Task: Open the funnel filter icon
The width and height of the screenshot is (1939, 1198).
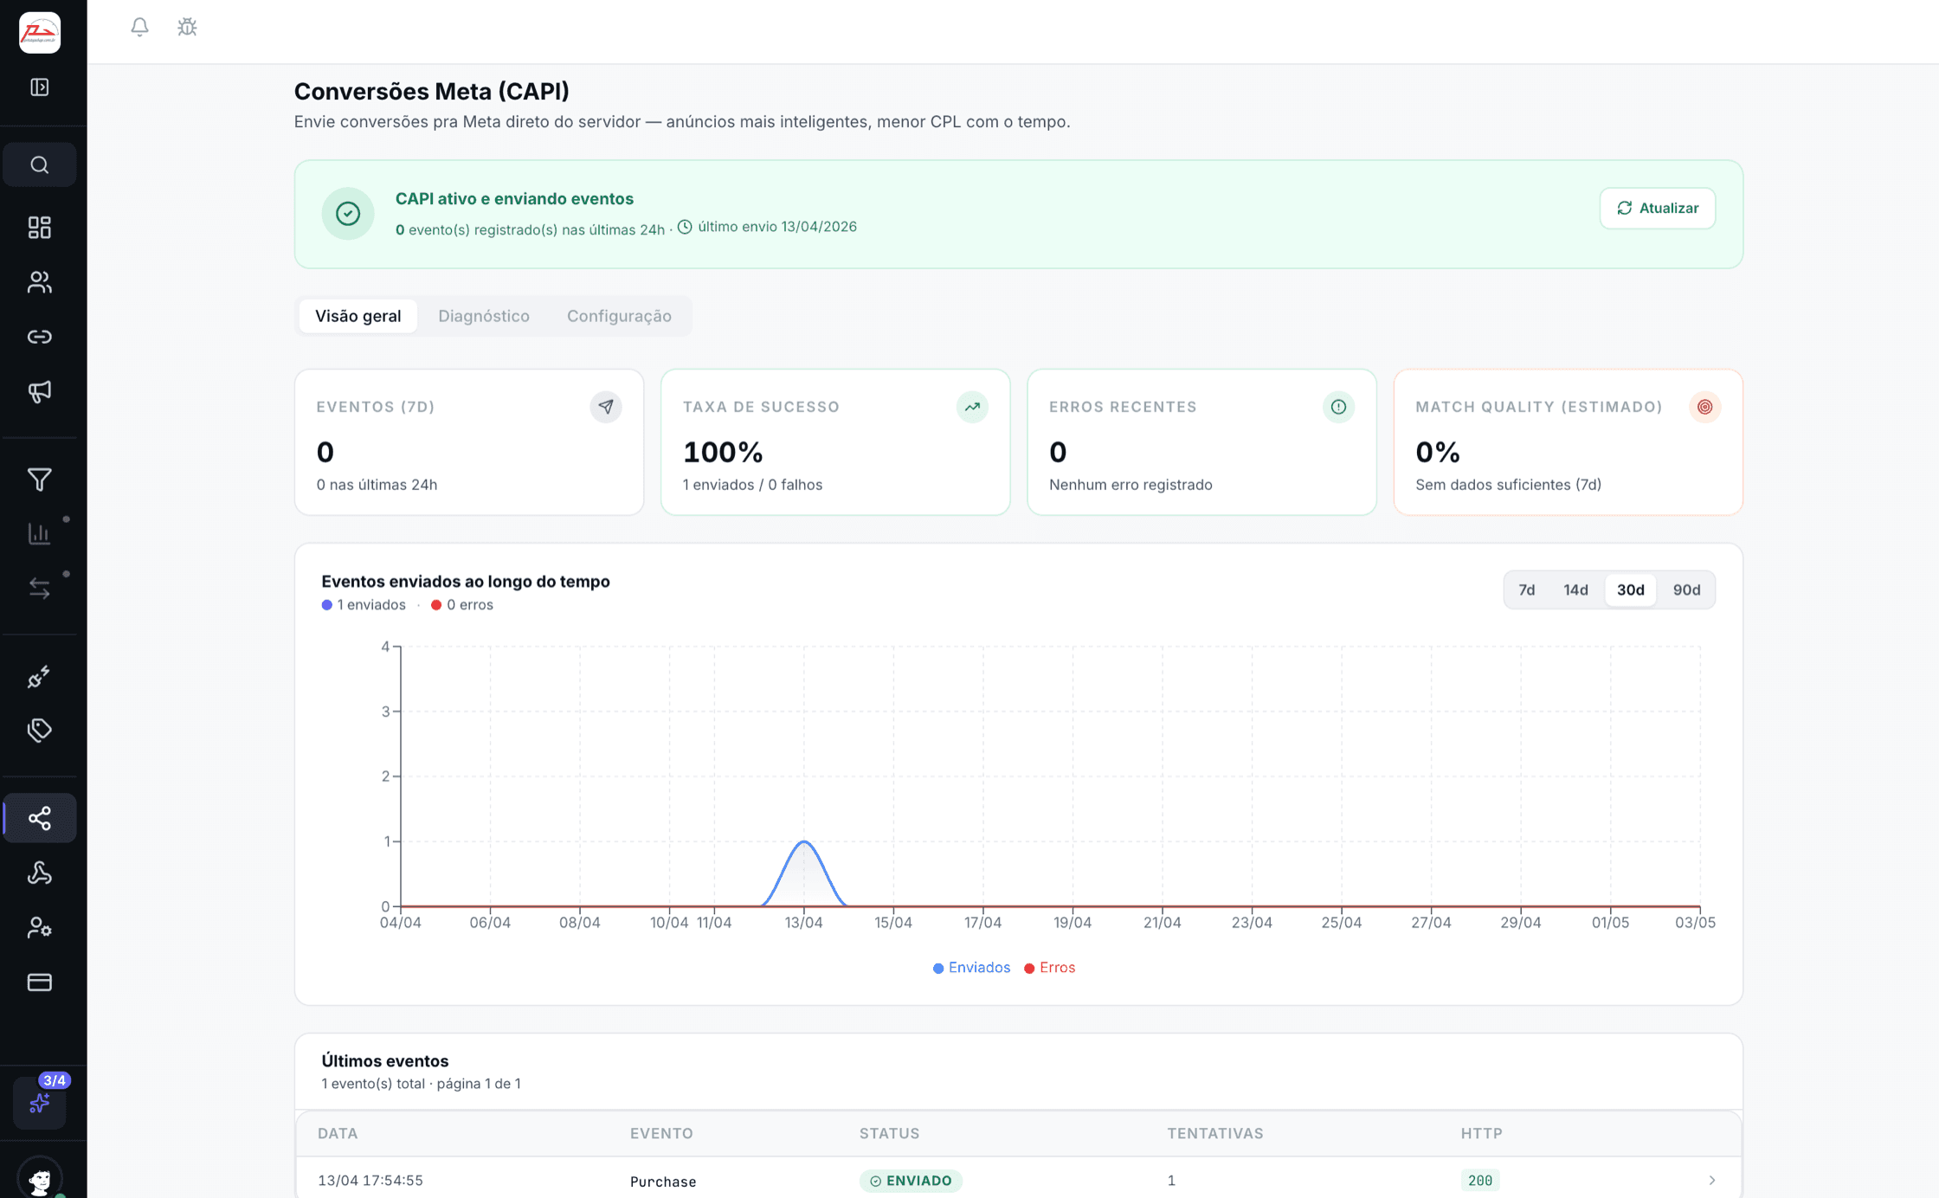Action: pos(40,480)
